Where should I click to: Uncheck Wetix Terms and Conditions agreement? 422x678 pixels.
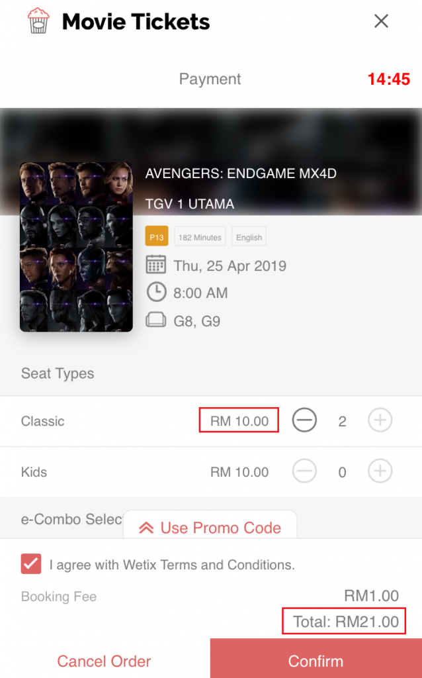31,564
